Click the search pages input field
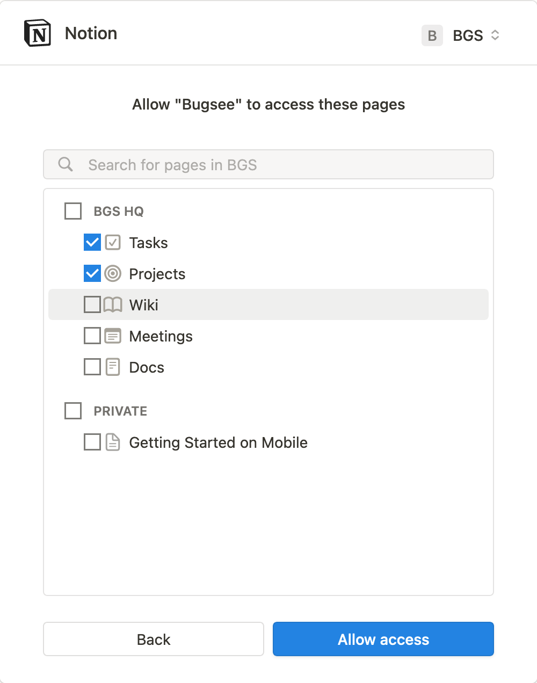Viewport: 537px width, 683px height. tap(268, 164)
